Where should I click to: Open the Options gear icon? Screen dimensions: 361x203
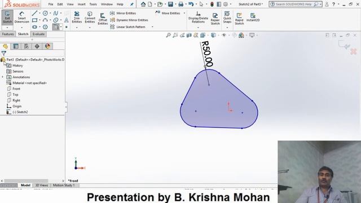(226, 4)
